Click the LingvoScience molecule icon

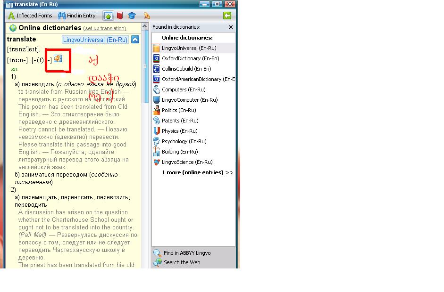tap(156, 162)
